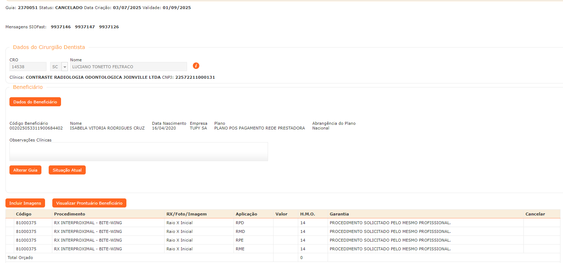Image resolution: width=563 pixels, height=263 pixels.
Task: Open SIOFast message 9937146
Action: 61,27
